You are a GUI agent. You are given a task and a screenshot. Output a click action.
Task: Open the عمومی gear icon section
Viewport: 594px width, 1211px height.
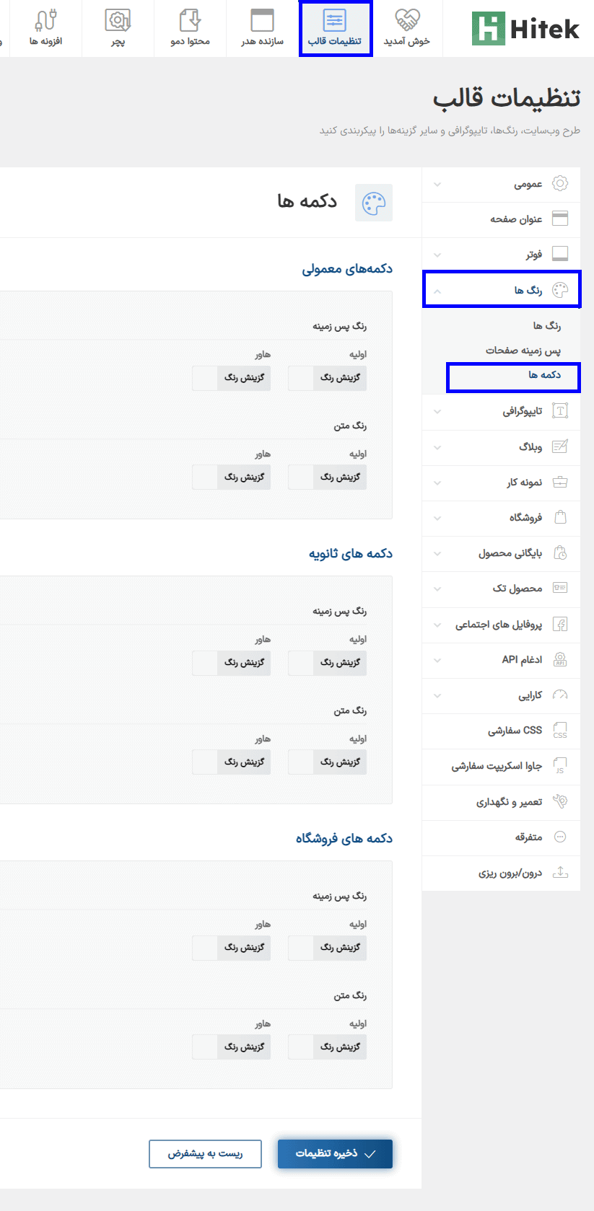560,184
